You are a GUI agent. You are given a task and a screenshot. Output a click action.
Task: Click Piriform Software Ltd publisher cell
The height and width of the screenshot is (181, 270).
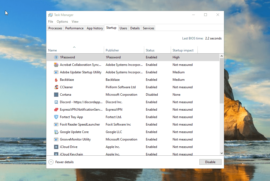(120, 87)
